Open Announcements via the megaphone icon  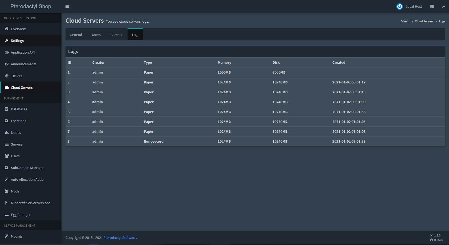tap(7, 64)
